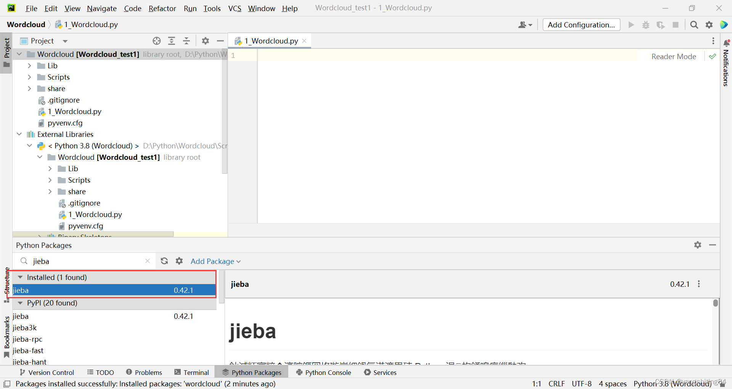
Task: Clear the jieba search field
Action: (x=148, y=261)
